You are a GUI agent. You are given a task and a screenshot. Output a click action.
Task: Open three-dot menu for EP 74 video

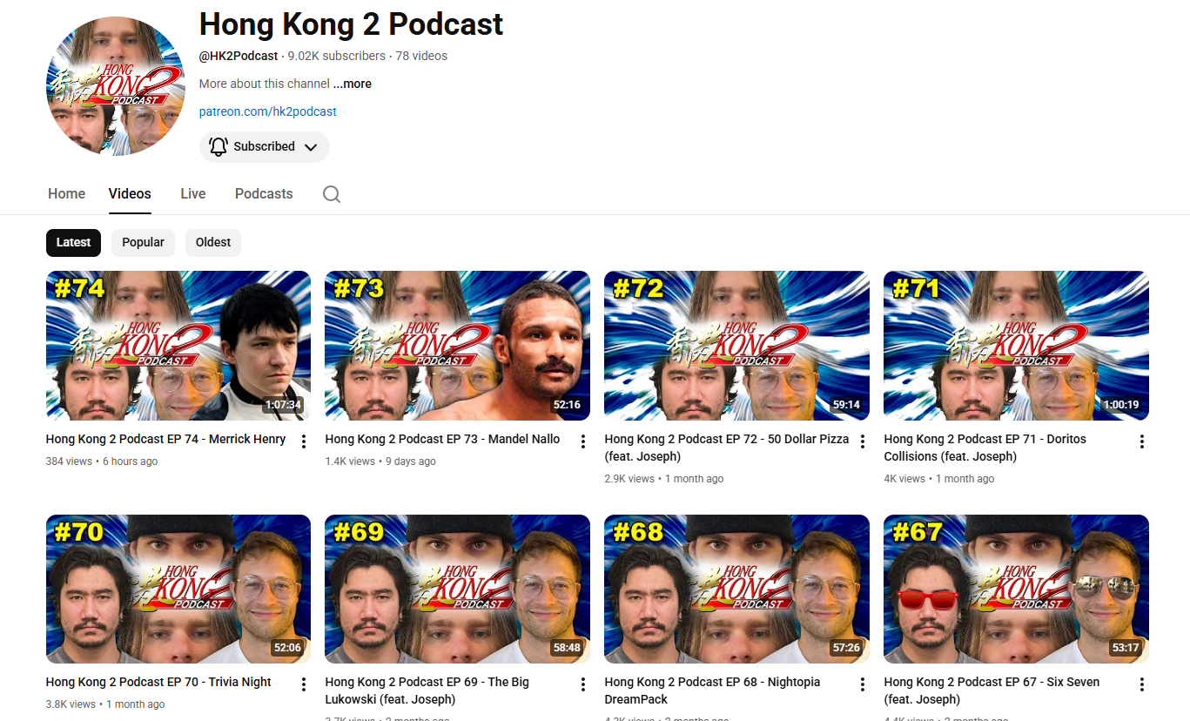point(304,441)
